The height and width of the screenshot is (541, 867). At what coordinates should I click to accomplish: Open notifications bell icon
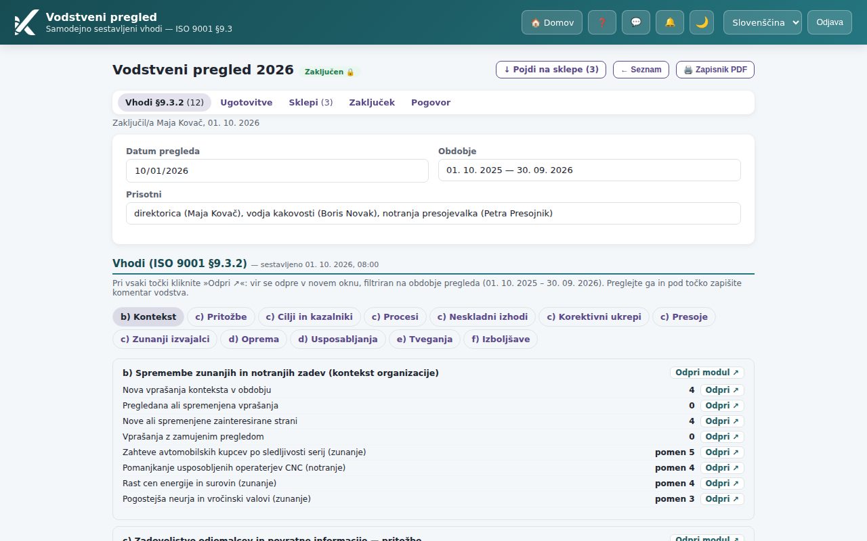coord(670,22)
